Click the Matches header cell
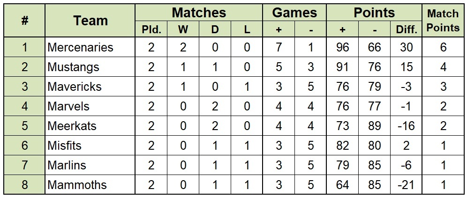Image resolution: width=467 pixels, height=197 pixels. (199, 13)
